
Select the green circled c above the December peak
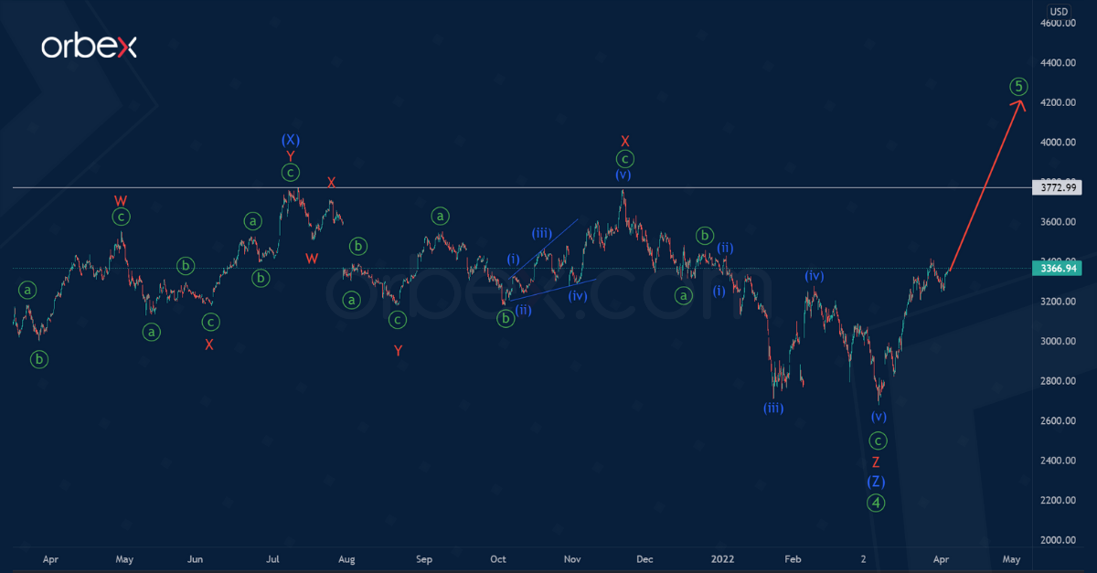click(624, 158)
